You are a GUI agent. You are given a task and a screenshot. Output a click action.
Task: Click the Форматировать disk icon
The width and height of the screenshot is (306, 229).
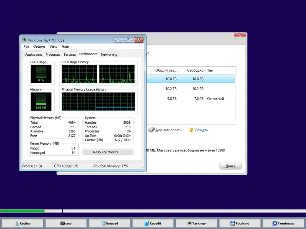(x=151, y=130)
